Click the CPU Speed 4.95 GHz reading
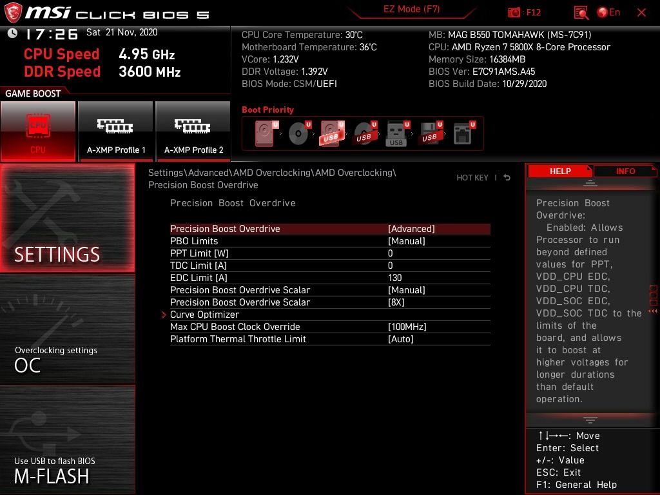This screenshot has width=660, height=495. (99, 54)
